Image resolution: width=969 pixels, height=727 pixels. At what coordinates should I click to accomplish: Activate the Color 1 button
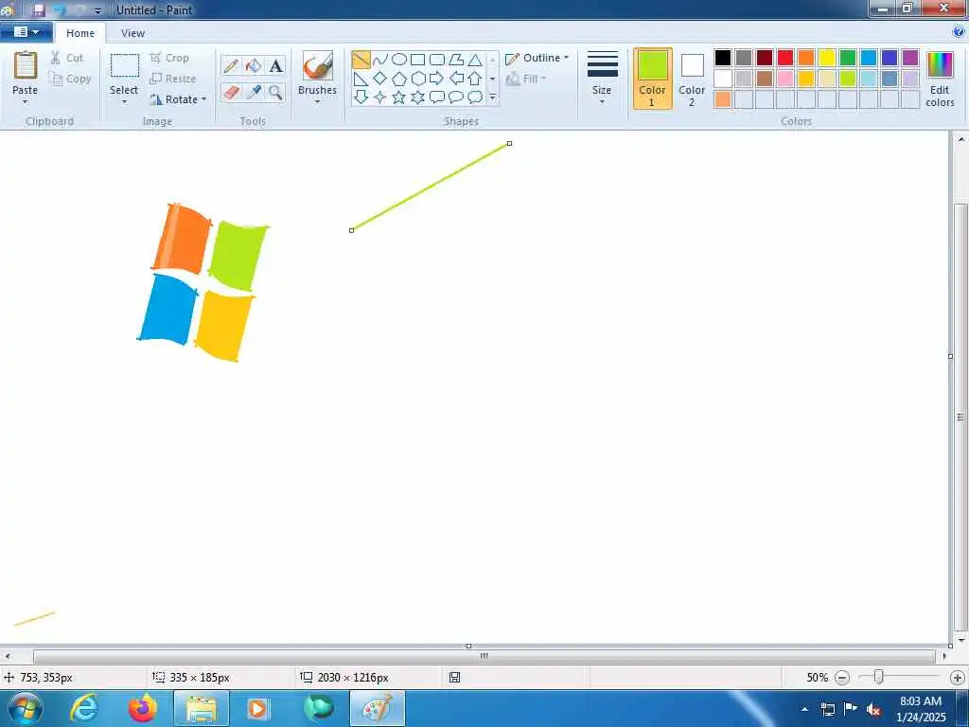point(653,79)
